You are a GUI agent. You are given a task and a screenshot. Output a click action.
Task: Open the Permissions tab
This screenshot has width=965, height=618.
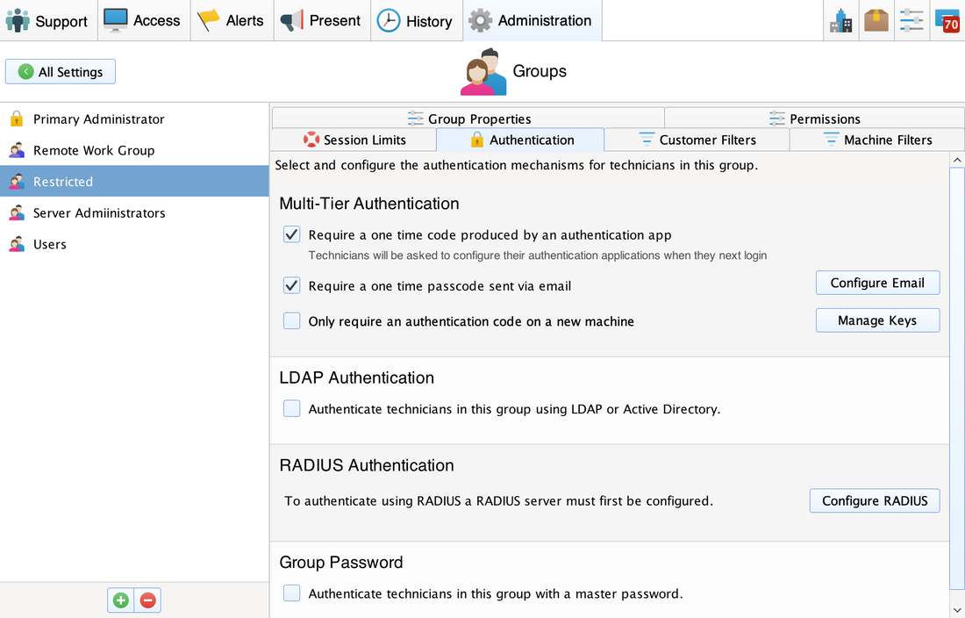pyautogui.click(x=814, y=119)
